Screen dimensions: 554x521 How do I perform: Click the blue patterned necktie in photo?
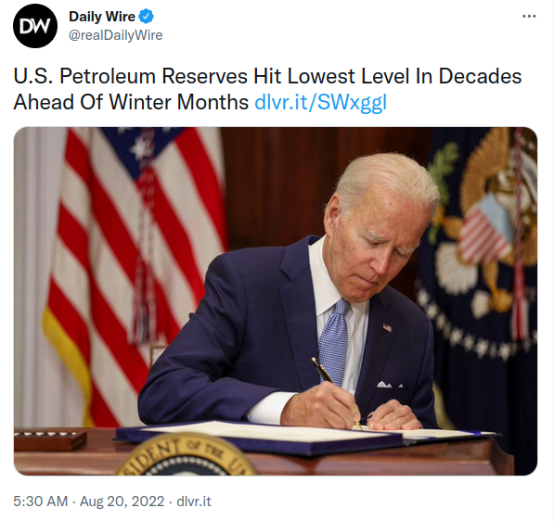[334, 342]
